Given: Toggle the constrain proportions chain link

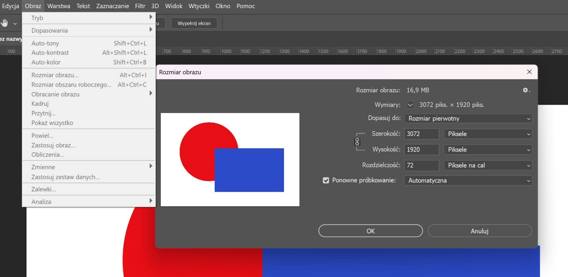Looking at the screenshot, I should (357, 142).
